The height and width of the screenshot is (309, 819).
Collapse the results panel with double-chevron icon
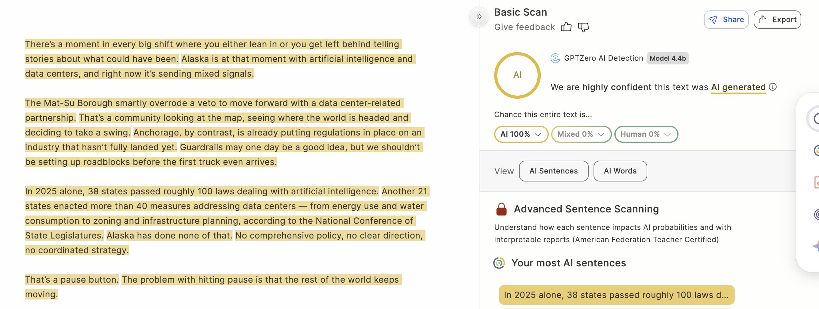(x=479, y=17)
